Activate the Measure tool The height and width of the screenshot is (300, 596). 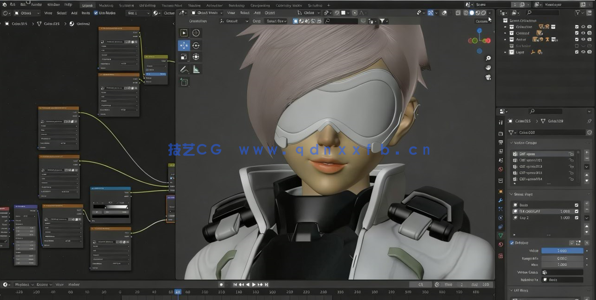pos(196,69)
